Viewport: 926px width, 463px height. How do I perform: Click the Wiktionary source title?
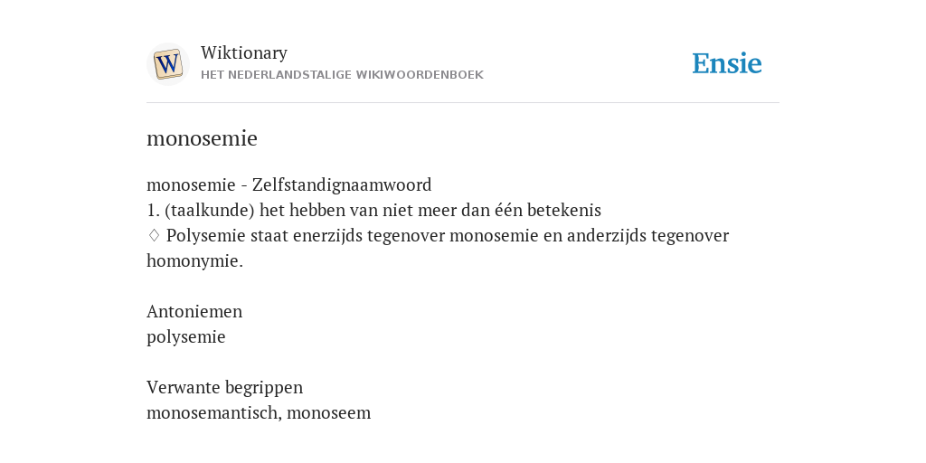click(x=244, y=52)
